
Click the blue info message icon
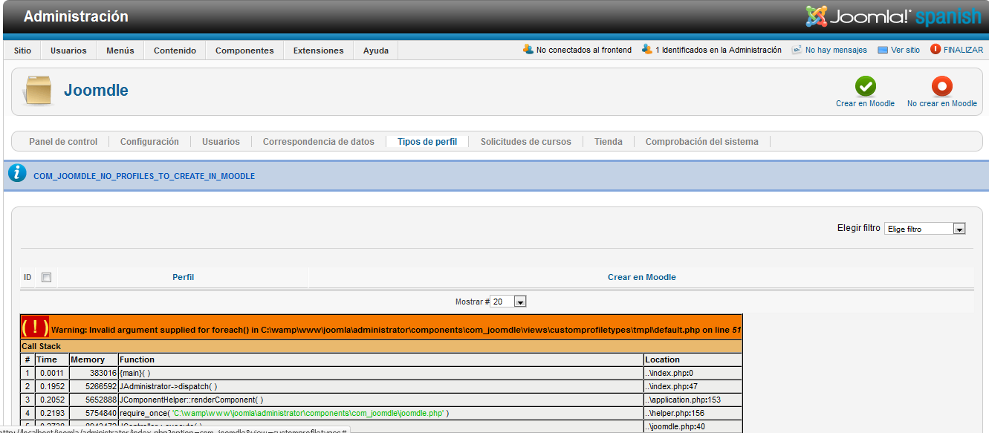(x=17, y=174)
